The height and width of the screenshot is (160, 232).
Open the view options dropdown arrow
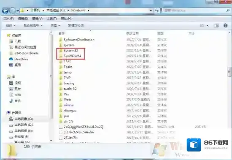point(208,25)
